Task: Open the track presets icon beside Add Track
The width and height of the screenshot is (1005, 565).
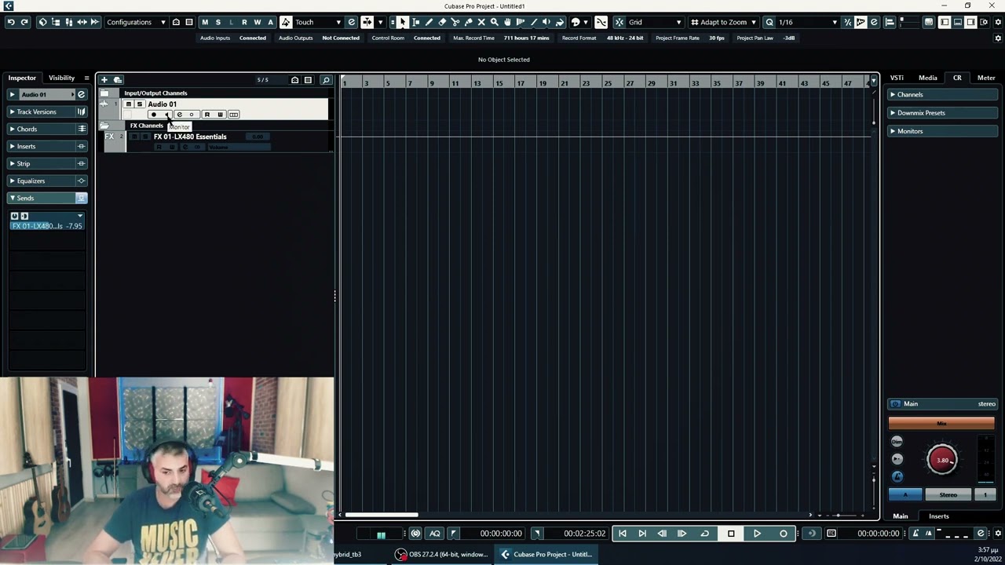Action: click(x=118, y=79)
